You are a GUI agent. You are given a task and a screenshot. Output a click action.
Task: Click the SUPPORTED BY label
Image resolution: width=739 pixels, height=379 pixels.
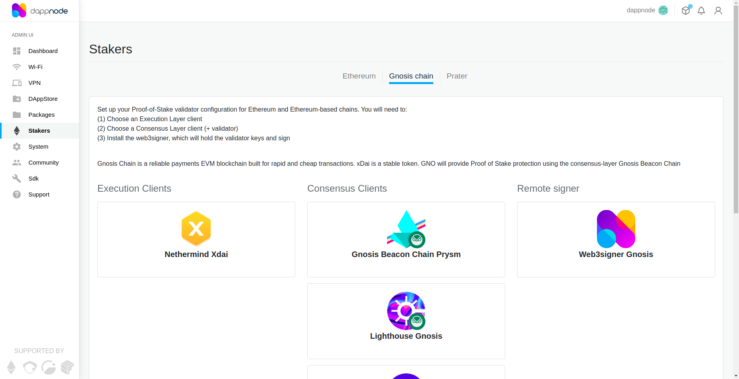tap(39, 351)
